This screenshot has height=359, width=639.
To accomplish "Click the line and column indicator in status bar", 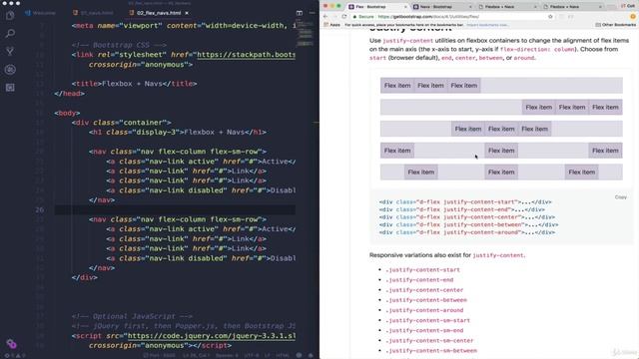I will [196, 355].
